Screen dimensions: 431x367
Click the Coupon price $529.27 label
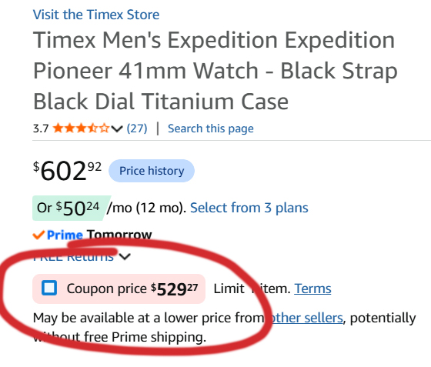132,289
